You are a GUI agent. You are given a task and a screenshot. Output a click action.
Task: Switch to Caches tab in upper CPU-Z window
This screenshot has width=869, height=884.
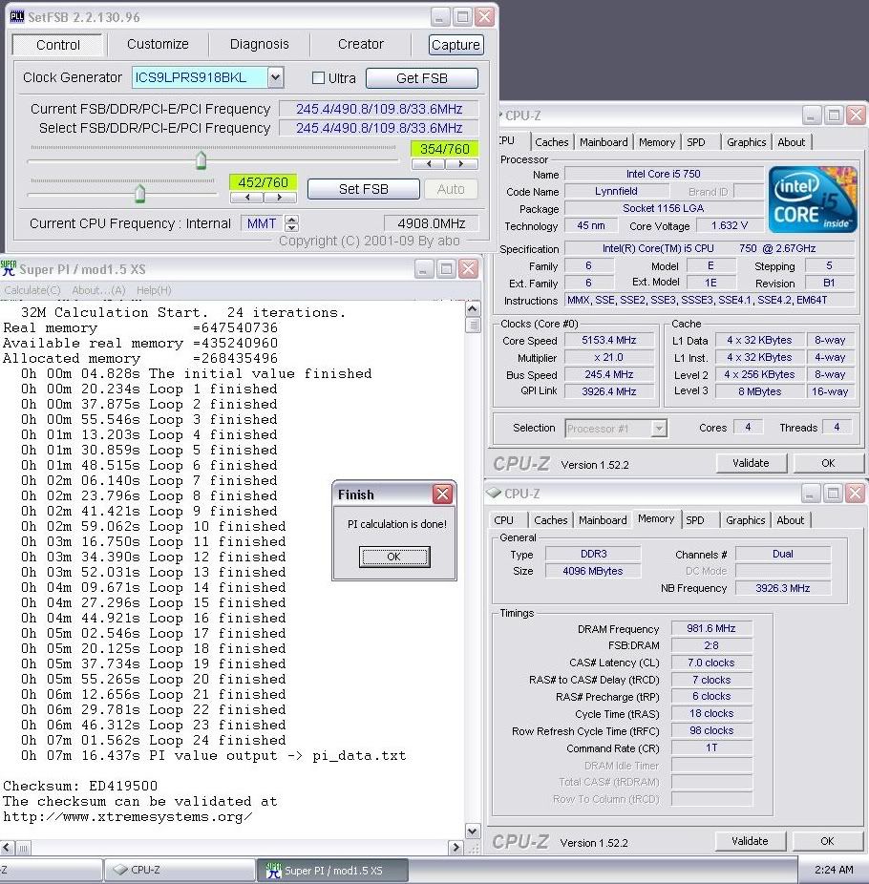(552, 142)
